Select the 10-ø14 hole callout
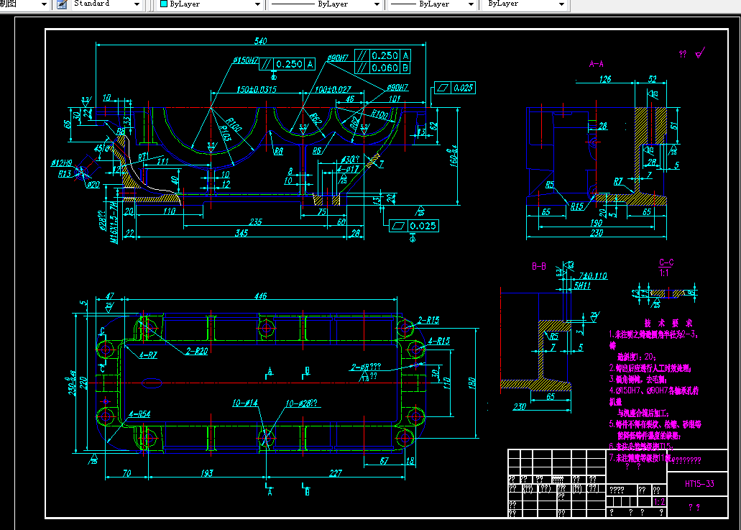Image resolution: width=741 pixels, height=530 pixels. (x=245, y=403)
